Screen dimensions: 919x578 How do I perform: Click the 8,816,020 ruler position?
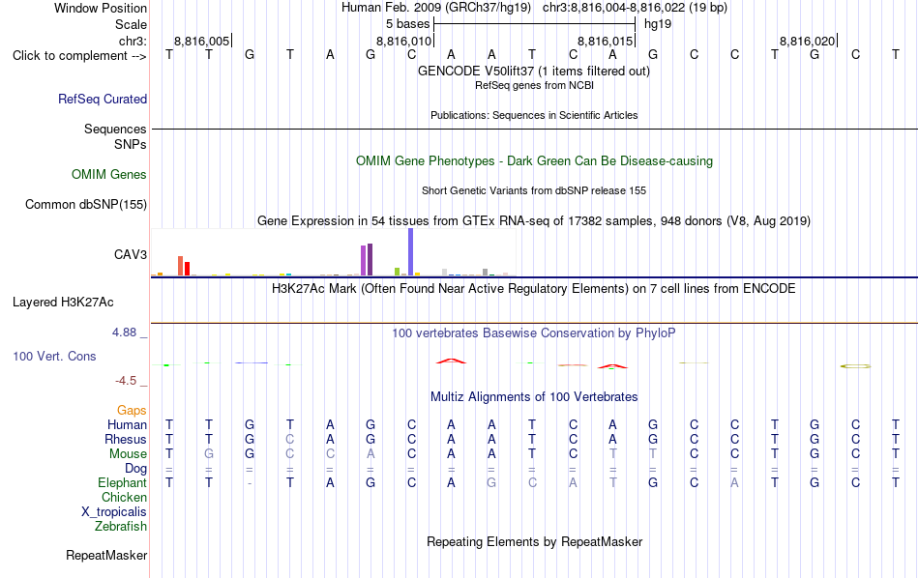coord(807,41)
